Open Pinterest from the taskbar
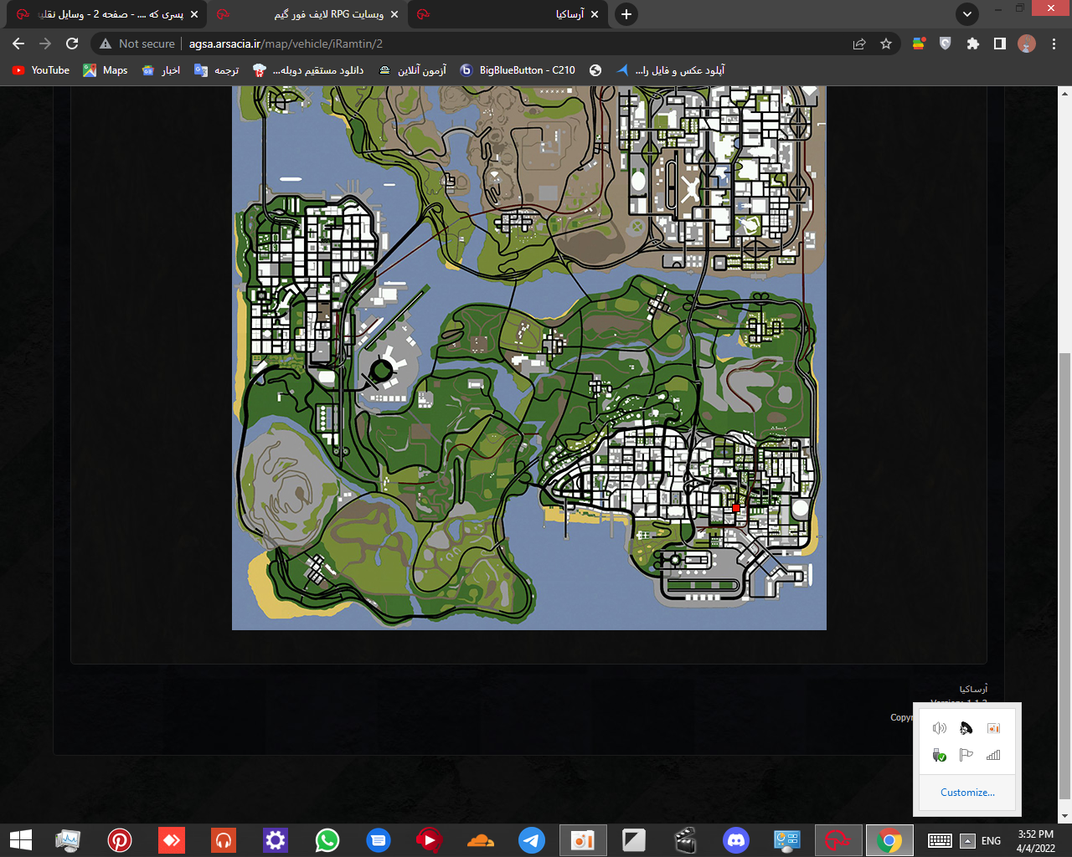The width and height of the screenshot is (1072, 857). pyautogui.click(x=120, y=840)
